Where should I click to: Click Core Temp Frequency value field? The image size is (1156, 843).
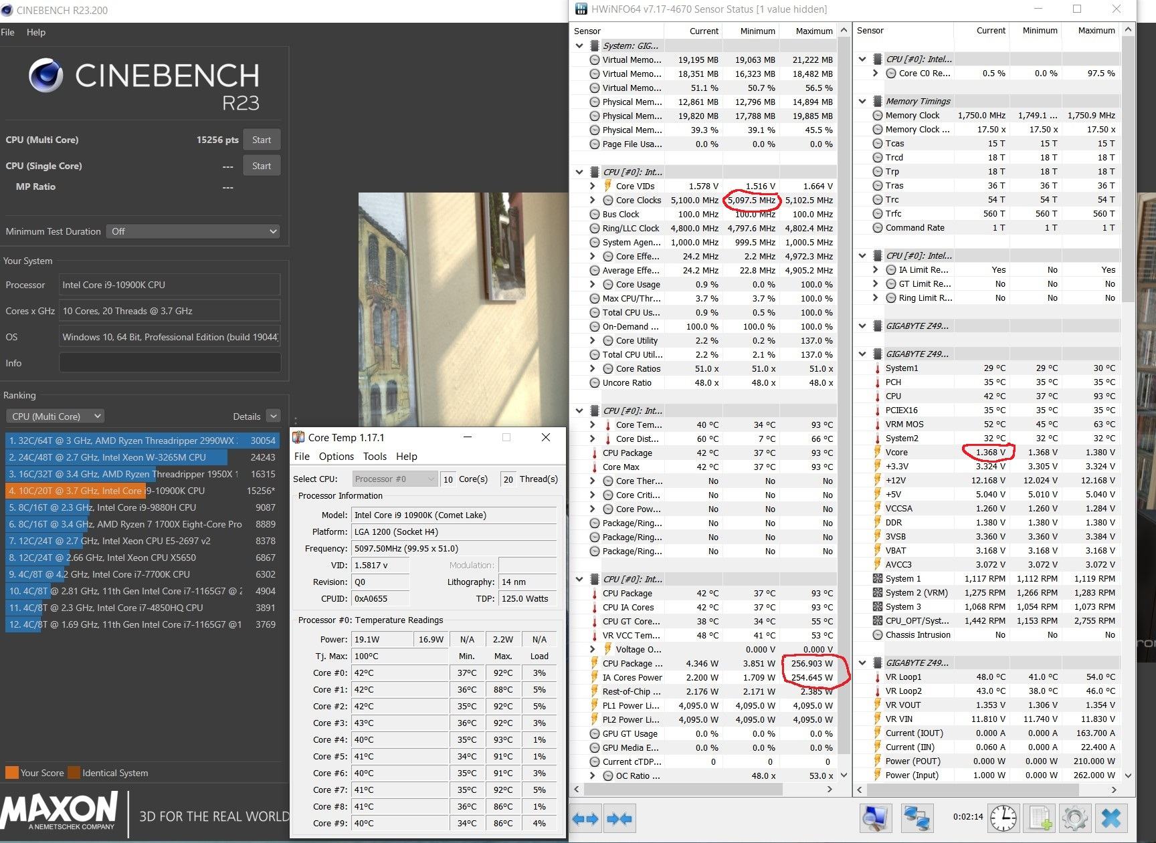[454, 548]
